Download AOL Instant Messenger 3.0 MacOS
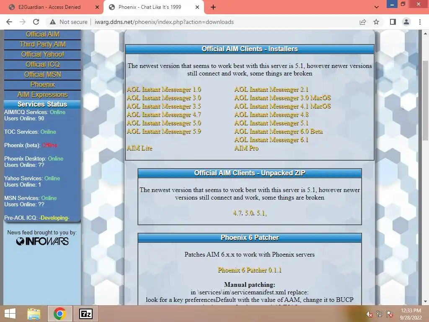Screen dimensions: 429x322 283,98
